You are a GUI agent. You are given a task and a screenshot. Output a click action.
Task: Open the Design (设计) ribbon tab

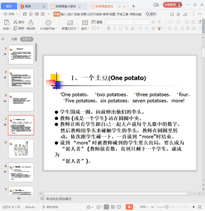[x=70, y=14]
